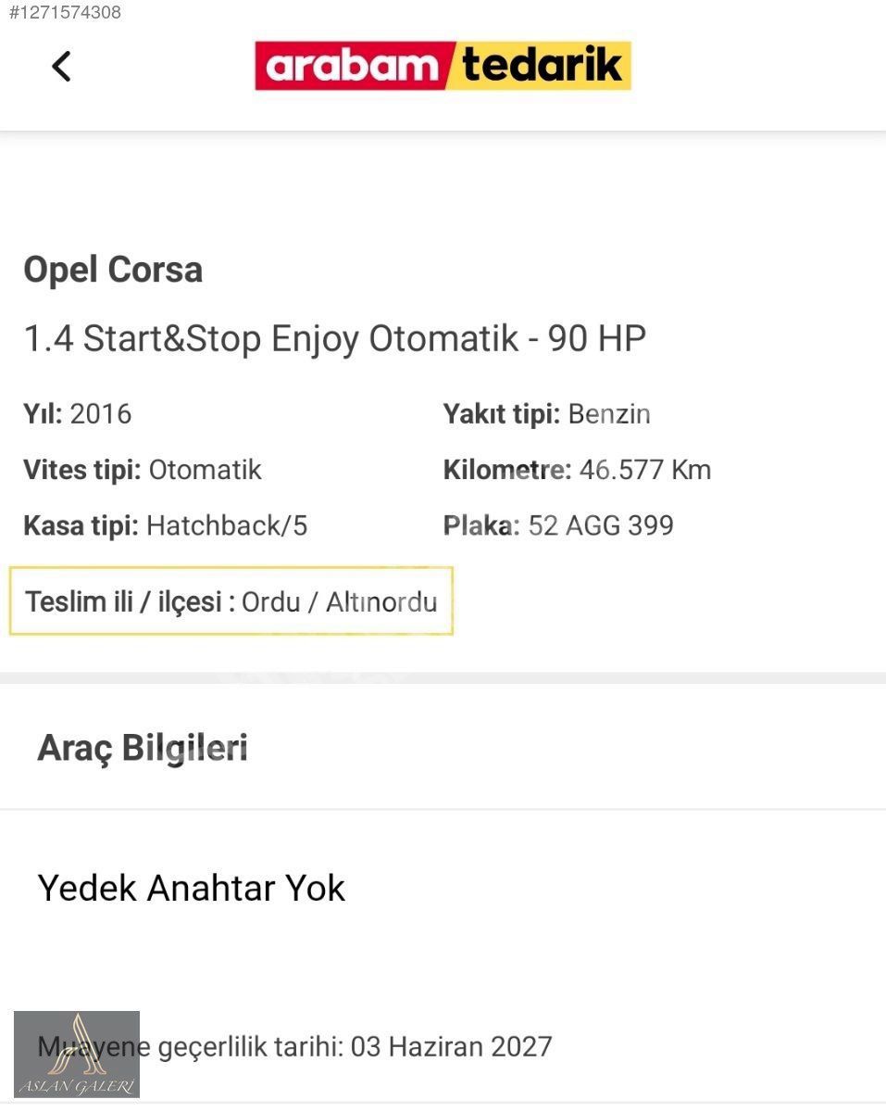The width and height of the screenshot is (886, 1112).
Task: Select the Vites tipi: Otomatik field
Action: (x=143, y=470)
